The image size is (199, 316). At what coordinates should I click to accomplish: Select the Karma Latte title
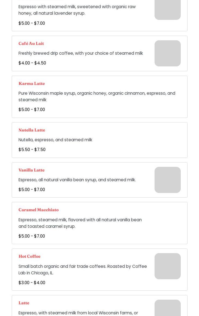[x=32, y=84]
